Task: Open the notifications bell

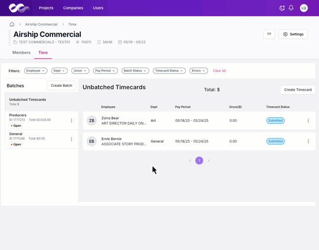Action: pyautogui.click(x=291, y=8)
